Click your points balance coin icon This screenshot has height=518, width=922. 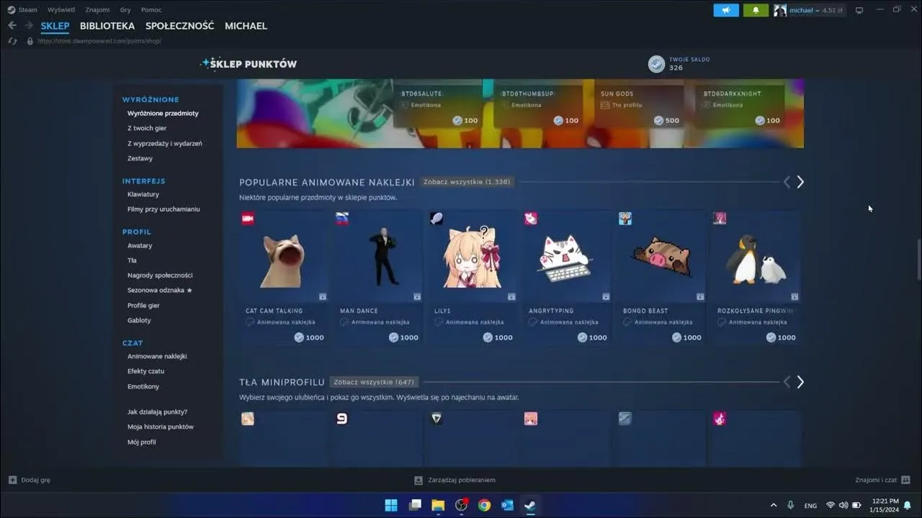click(656, 64)
